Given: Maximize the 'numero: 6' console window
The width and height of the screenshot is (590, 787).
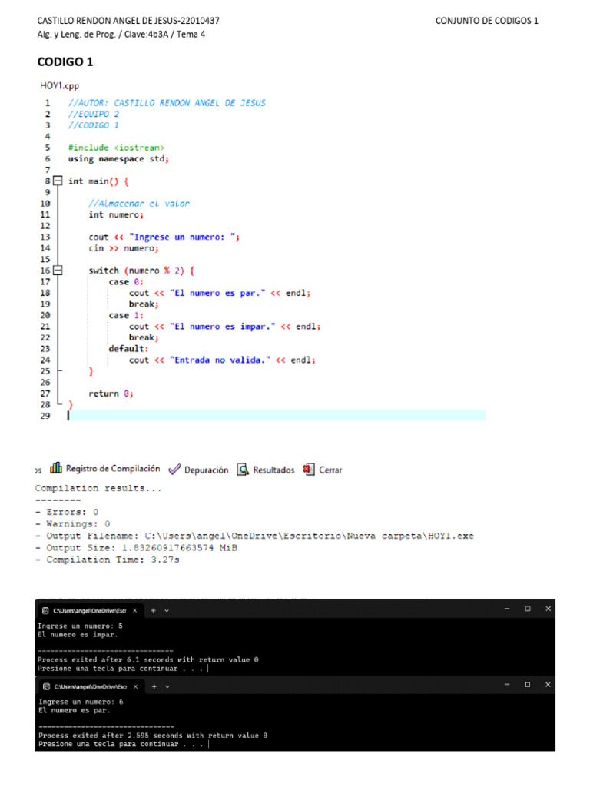Looking at the screenshot, I should click(528, 685).
